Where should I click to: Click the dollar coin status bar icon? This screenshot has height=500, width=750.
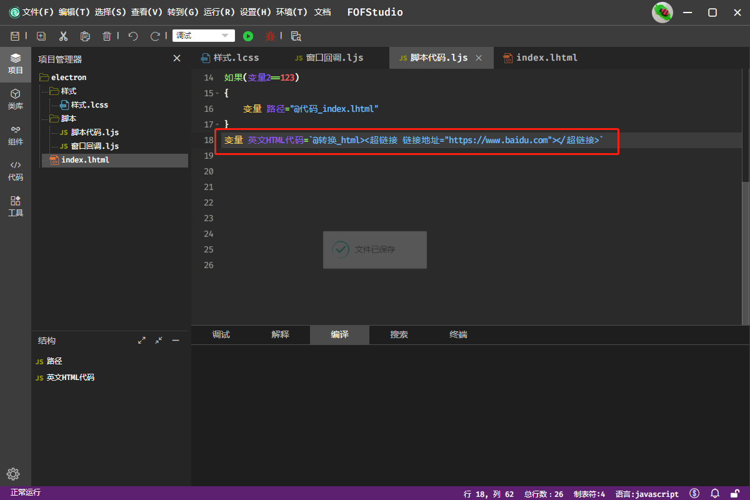[694, 494]
